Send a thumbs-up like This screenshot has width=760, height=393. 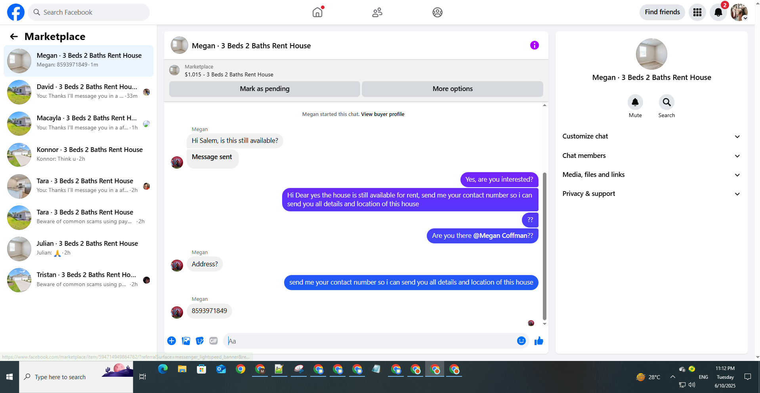point(539,341)
